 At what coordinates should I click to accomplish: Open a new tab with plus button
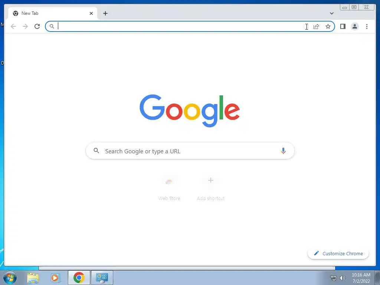(105, 13)
